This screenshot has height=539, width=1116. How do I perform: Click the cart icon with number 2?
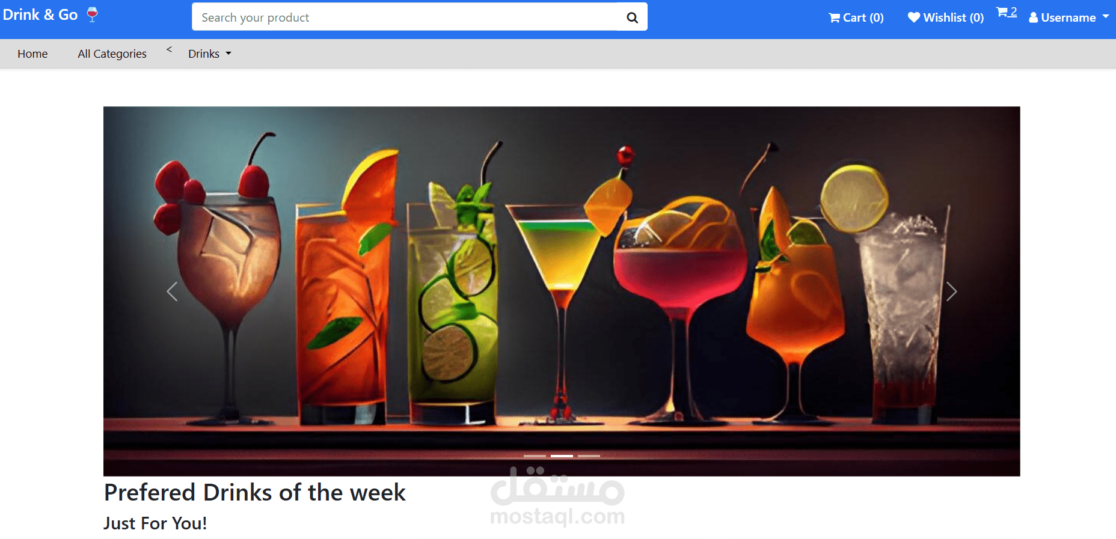1007,12
